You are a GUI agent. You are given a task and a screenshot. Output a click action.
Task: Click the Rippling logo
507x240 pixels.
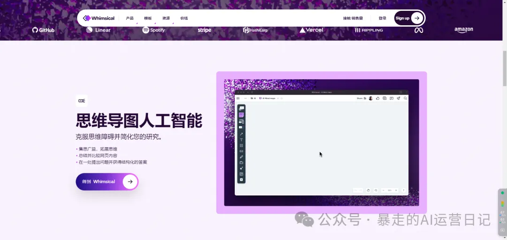tap(369, 30)
